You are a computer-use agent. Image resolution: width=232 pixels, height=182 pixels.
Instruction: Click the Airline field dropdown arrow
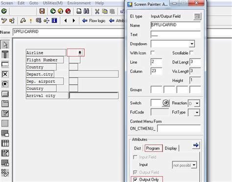pyautogui.click(x=80, y=52)
